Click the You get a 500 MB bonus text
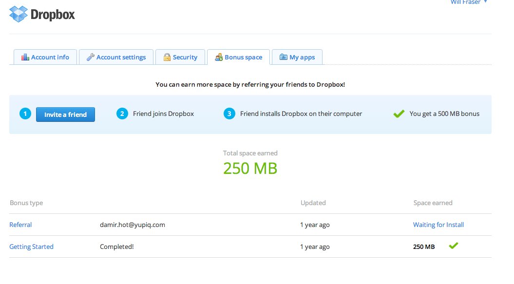The height and width of the screenshot is (284, 514). coord(444,114)
